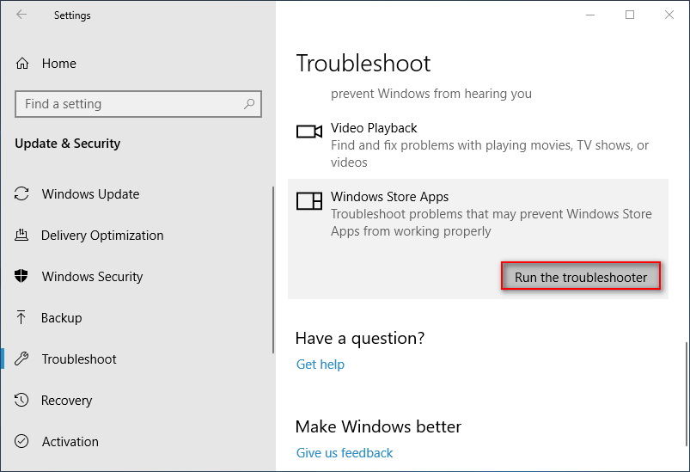Click the Backup upward arrow icon
The height and width of the screenshot is (472, 690).
coord(21,317)
